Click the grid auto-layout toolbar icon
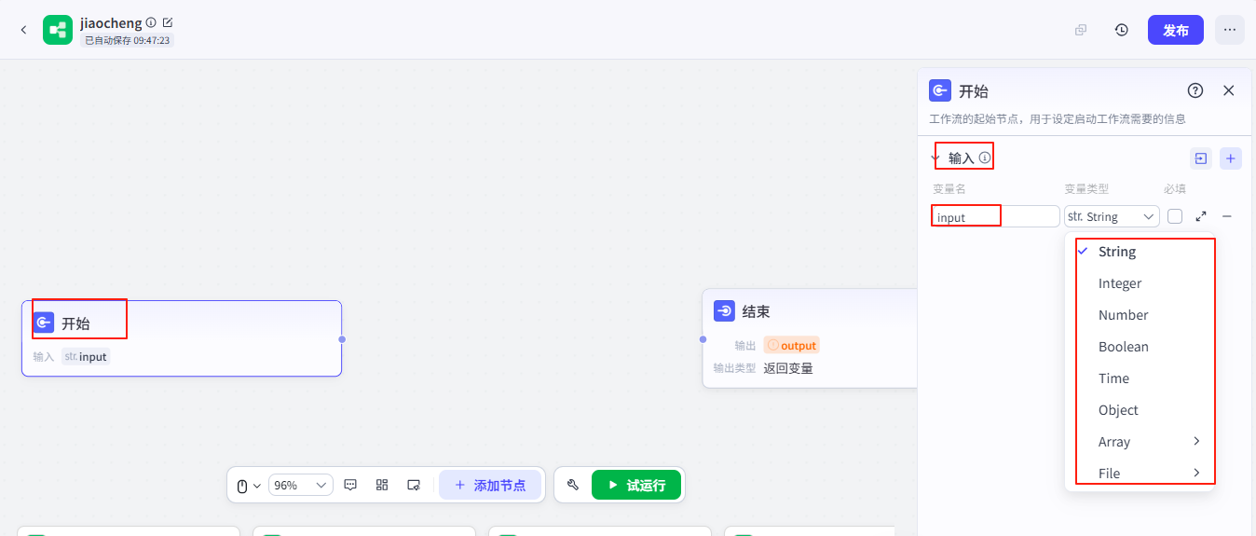 382,485
